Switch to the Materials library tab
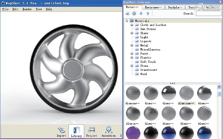The image size is (223, 139). (132, 7)
